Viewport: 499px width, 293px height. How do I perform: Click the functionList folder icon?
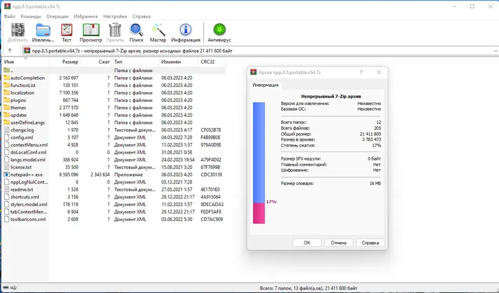point(7,85)
